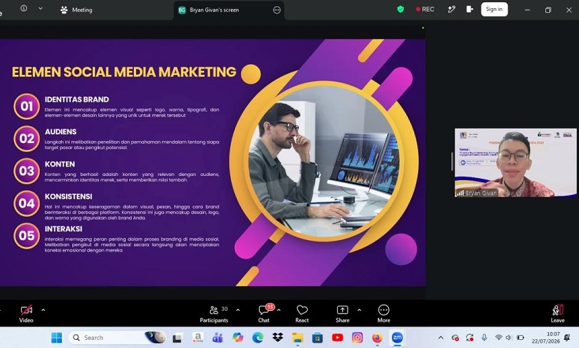Open the Meeting tab at top
Image resolution: width=579 pixels, height=348 pixels.
pyautogui.click(x=76, y=10)
